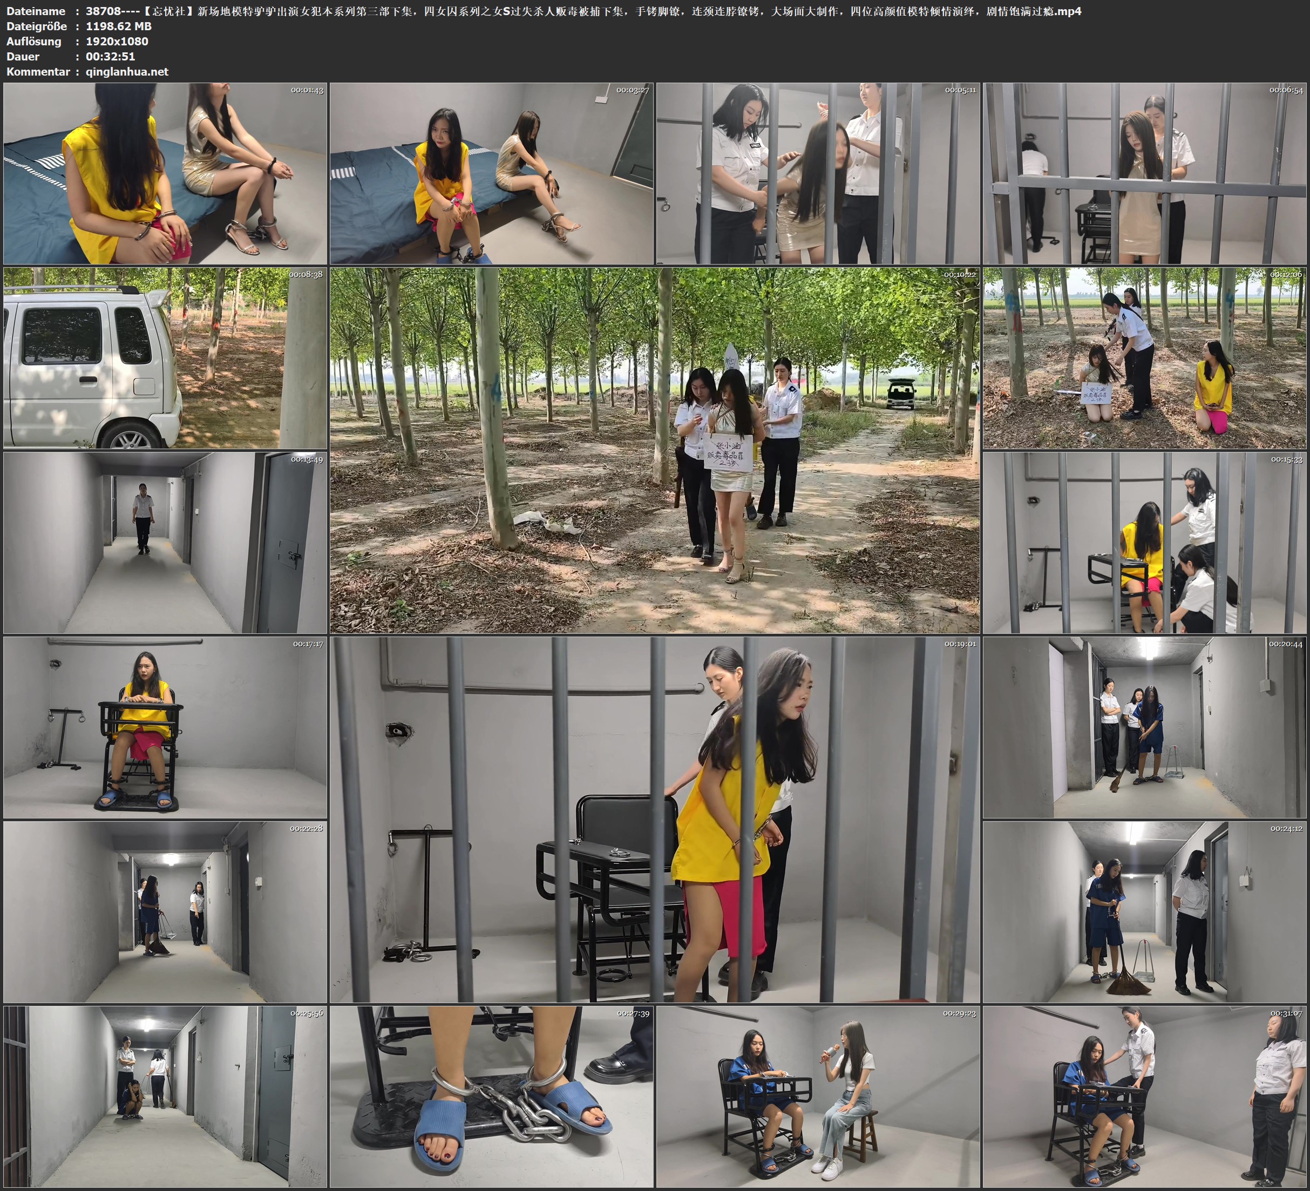Select the white van thumbnail at 00:08:38

click(165, 357)
